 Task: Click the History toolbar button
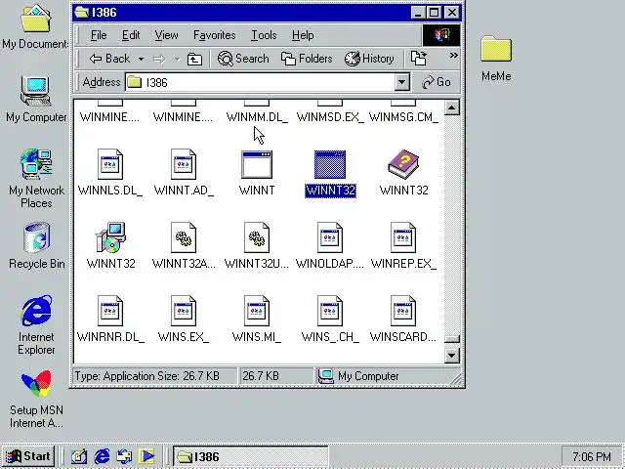(x=369, y=59)
